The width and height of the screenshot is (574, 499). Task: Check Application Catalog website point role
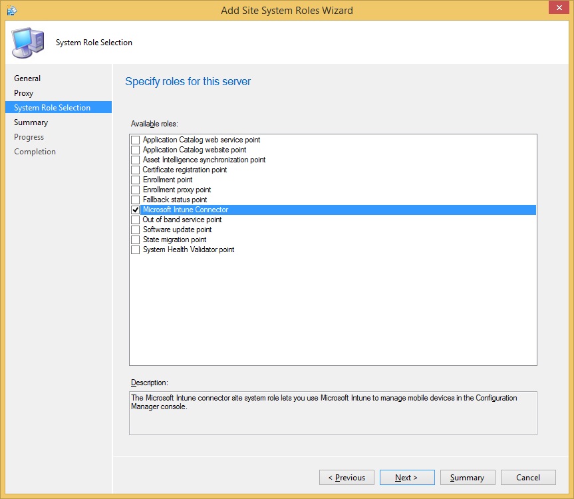click(136, 150)
